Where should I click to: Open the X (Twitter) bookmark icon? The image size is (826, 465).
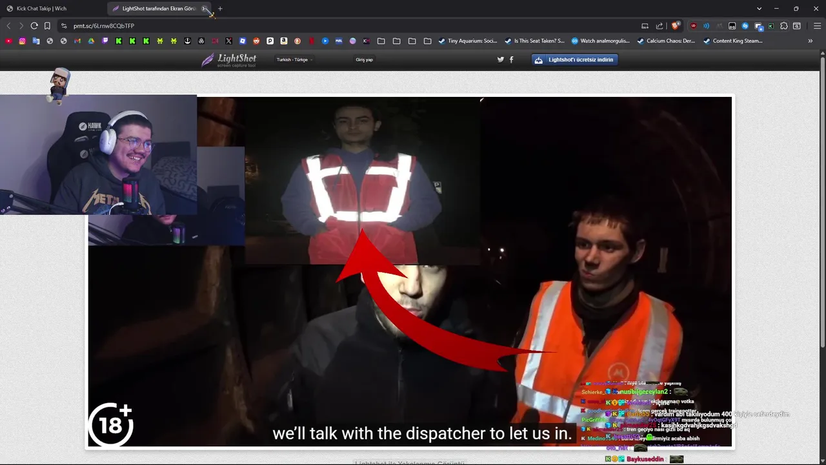(x=228, y=41)
